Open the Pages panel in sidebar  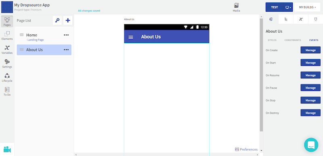coord(7,22)
